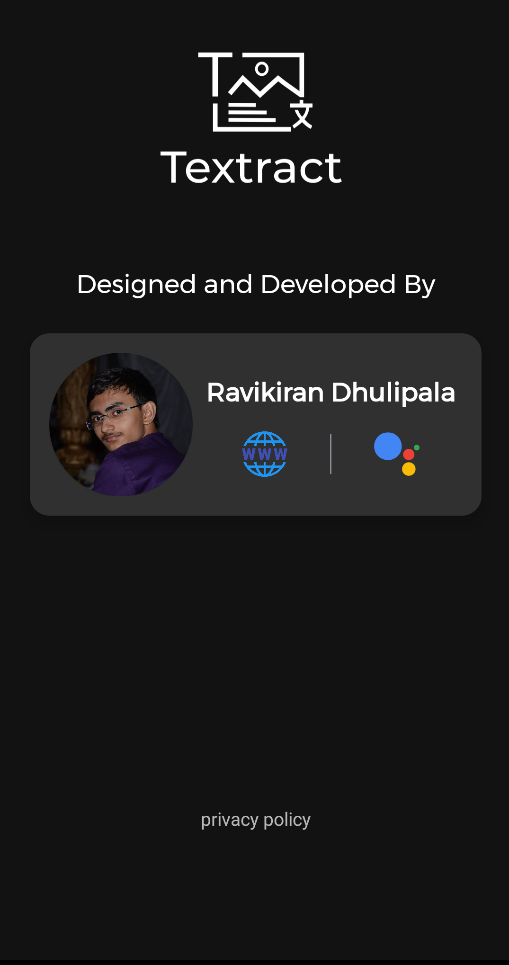
Task: Click the translate character symbol in logo
Action: point(302,114)
